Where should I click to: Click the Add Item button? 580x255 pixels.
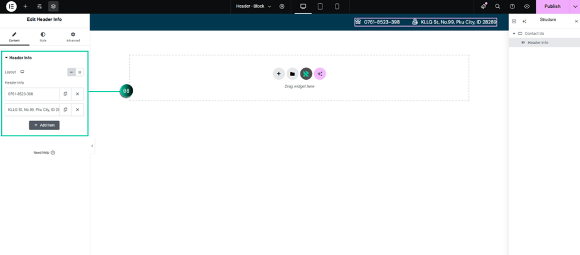coord(45,125)
